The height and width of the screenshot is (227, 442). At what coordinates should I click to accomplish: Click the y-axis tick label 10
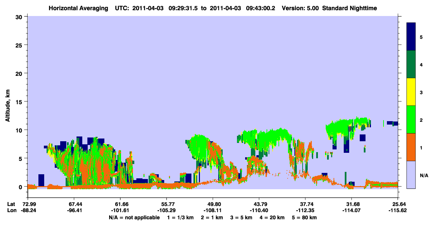click(20, 130)
